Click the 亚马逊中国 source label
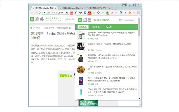The image size is (179, 112). (99, 95)
